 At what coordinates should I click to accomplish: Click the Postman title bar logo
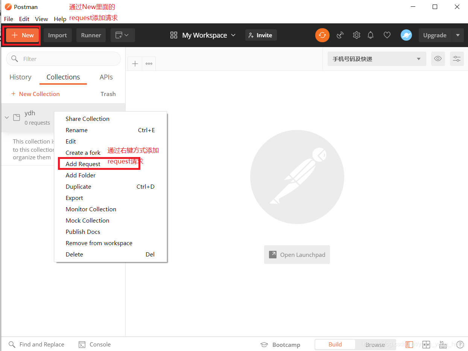(x=8, y=7)
